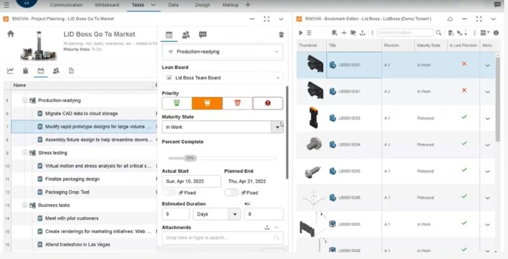Click the add bookmark icon in Bookmark Editor
508x259 pixels.
pyautogui.click(x=335, y=32)
